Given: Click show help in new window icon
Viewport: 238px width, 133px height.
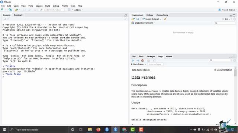Looking at the screenshot, I should click(x=154, y=61).
